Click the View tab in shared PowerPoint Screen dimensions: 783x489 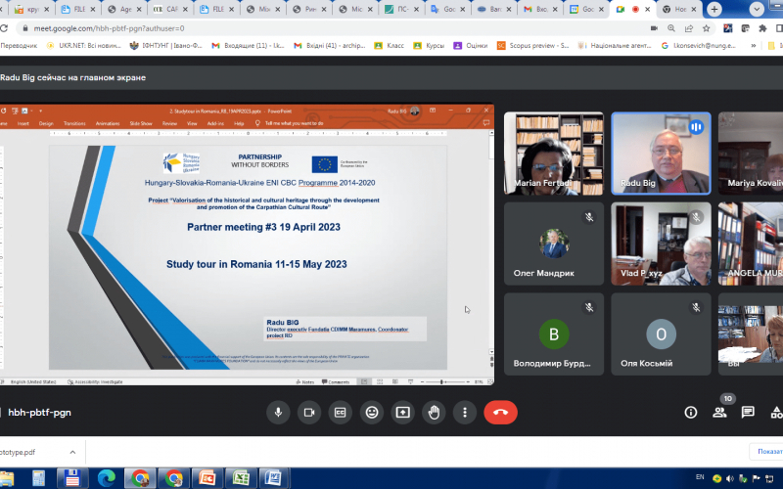(x=192, y=123)
